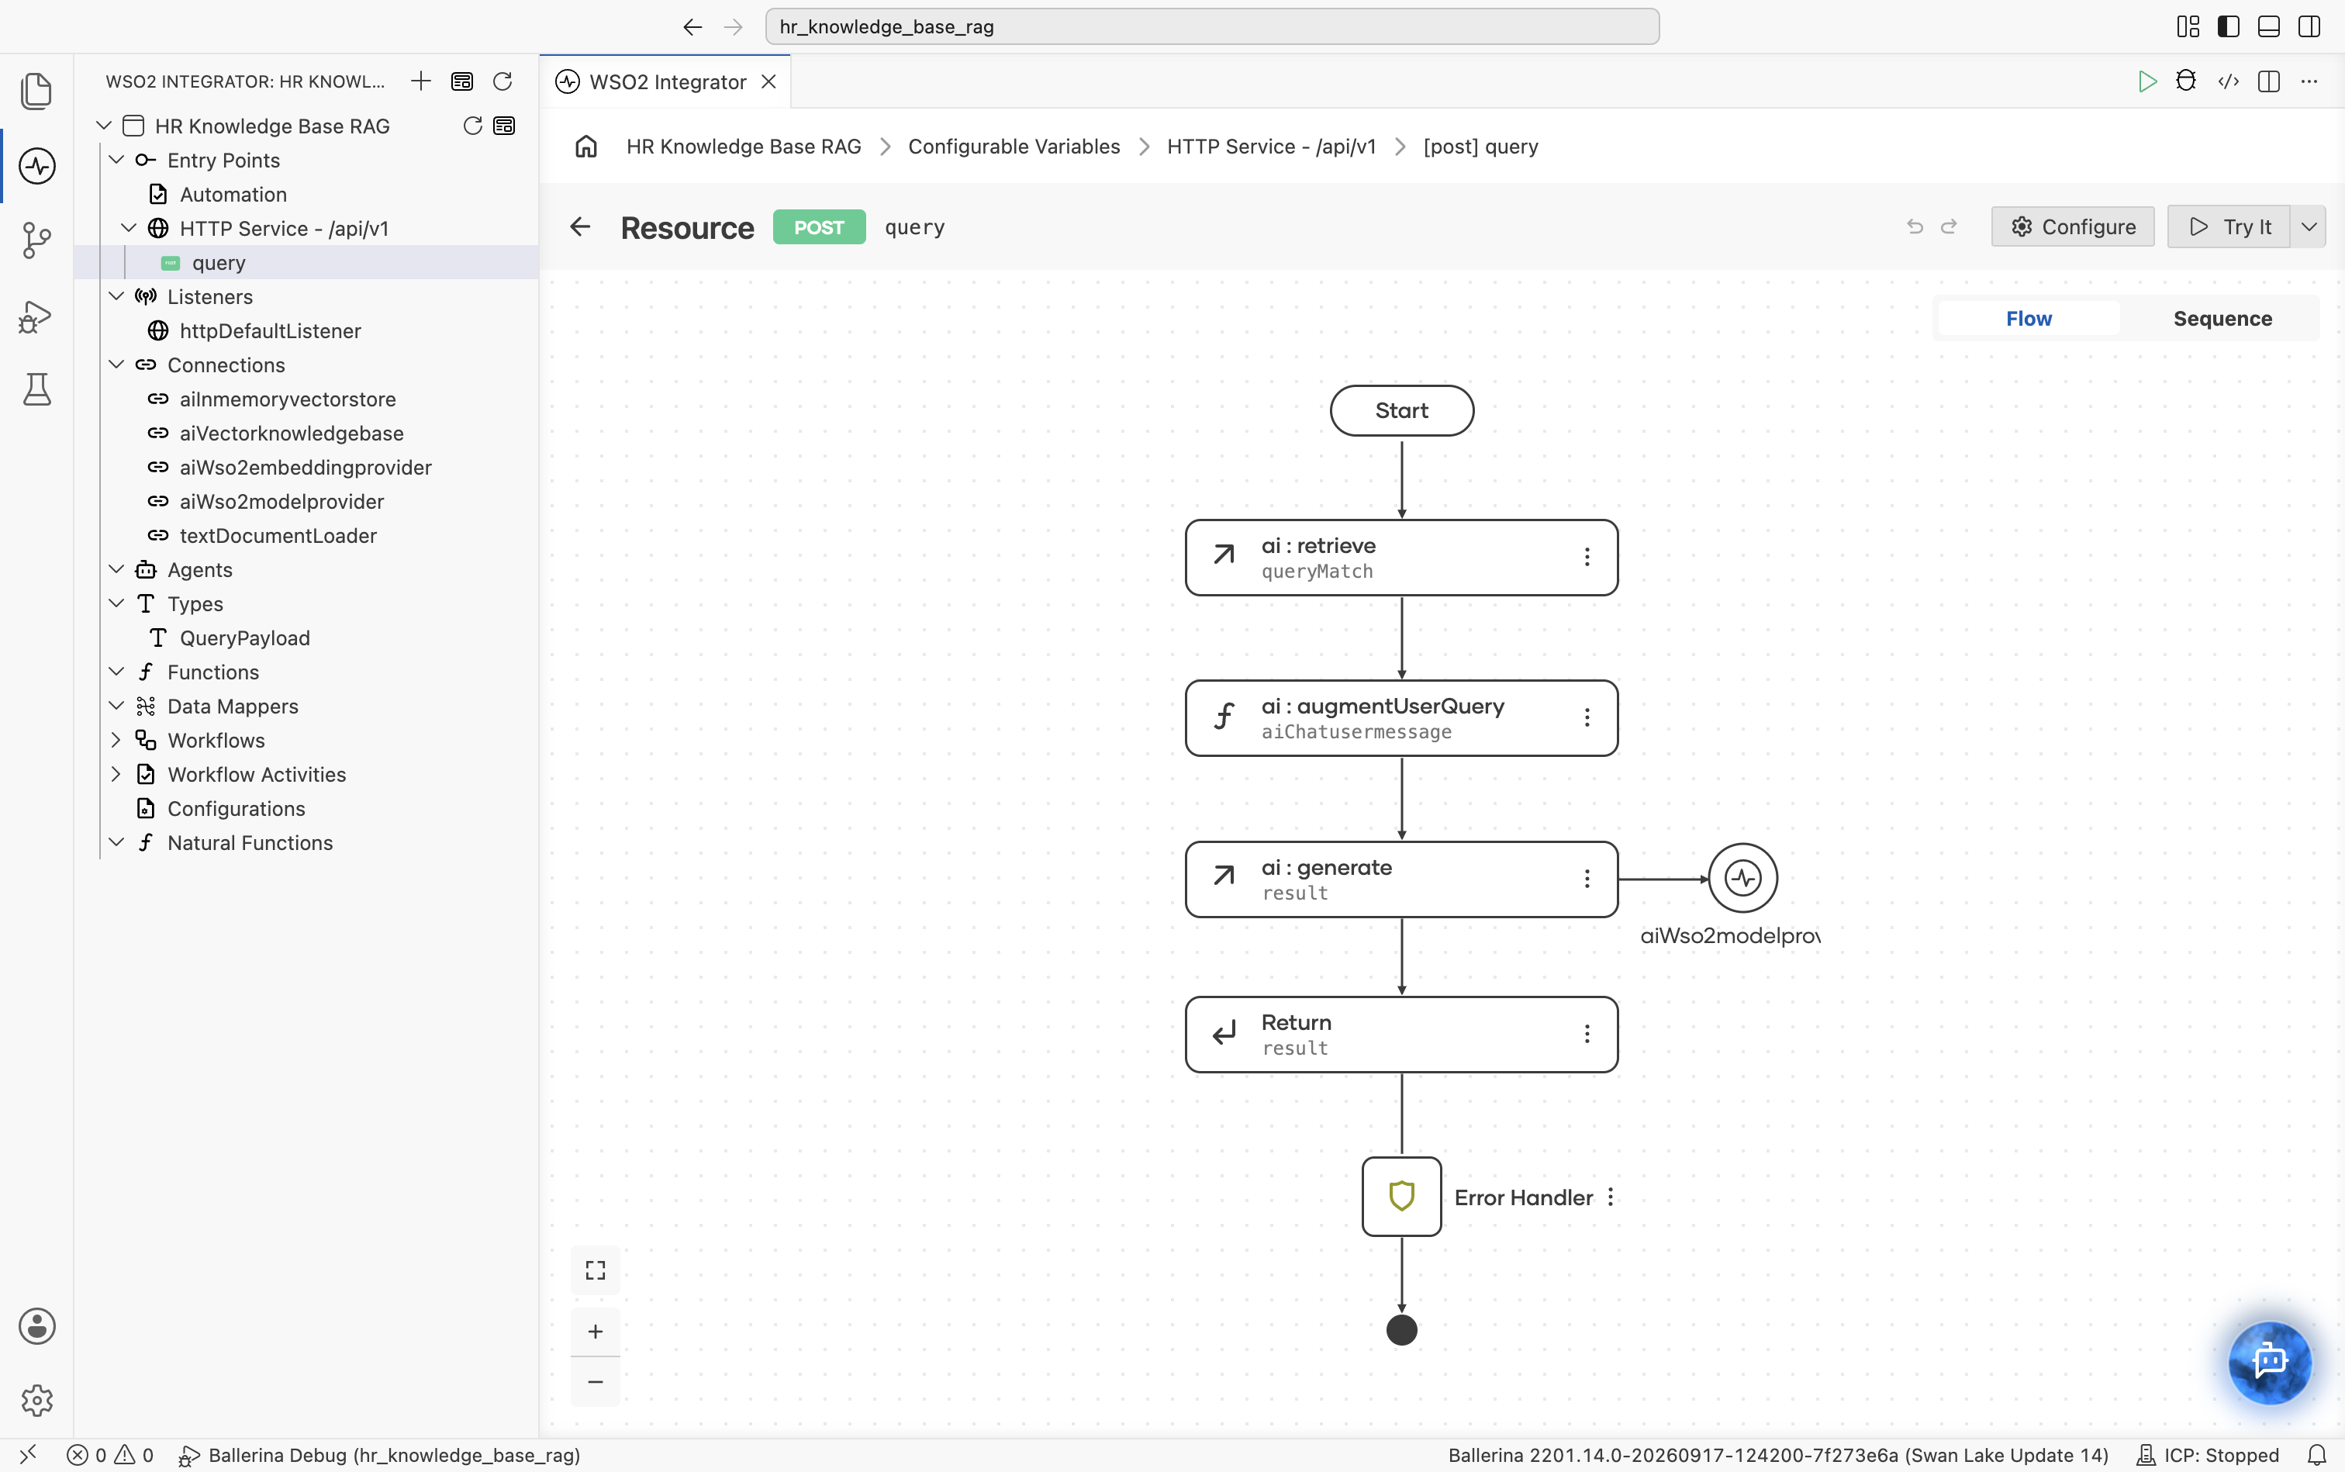Viewport: 2345px width, 1472px height.
Task: Collapse the HTTP Service - /api/v1 node
Action: click(x=129, y=228)
